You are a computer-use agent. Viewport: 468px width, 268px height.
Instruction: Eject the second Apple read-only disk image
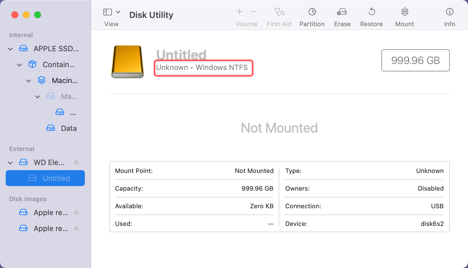[x=76, y=228]
